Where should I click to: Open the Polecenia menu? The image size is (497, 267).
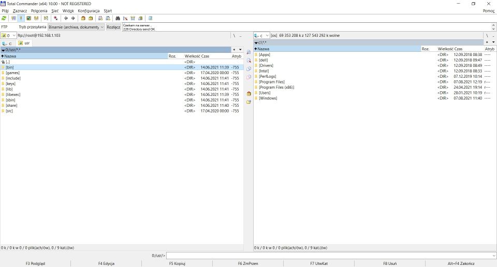[39, 10]
